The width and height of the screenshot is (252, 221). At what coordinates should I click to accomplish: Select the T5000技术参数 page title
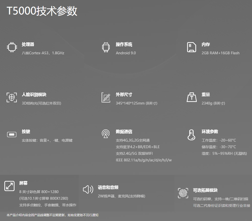tap(42, 11)
